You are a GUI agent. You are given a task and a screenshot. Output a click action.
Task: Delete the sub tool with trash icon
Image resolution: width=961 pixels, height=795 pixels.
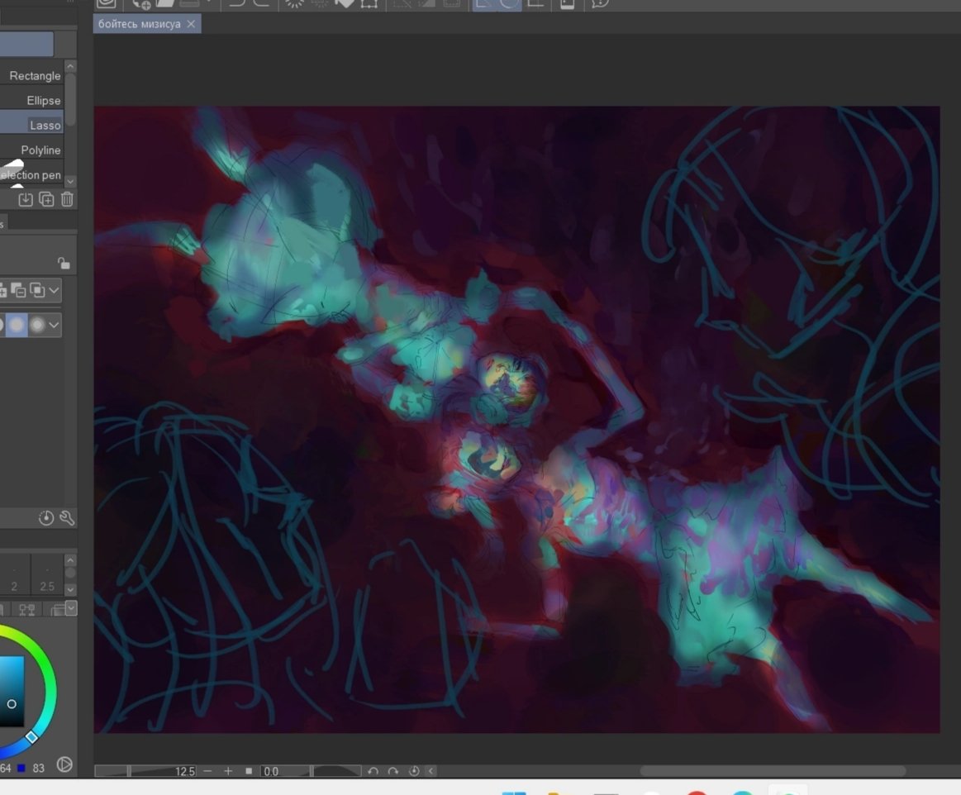[67, 199]
